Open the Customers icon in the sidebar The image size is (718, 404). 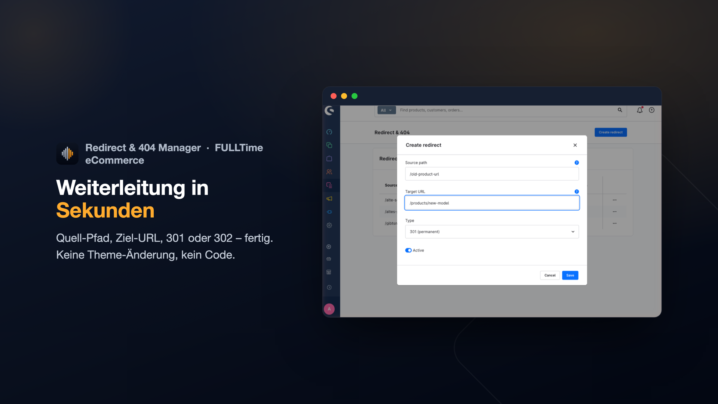pos(329,172)
